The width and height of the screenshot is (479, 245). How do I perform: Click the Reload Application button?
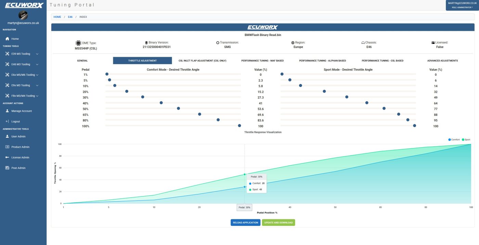[245, 222]
